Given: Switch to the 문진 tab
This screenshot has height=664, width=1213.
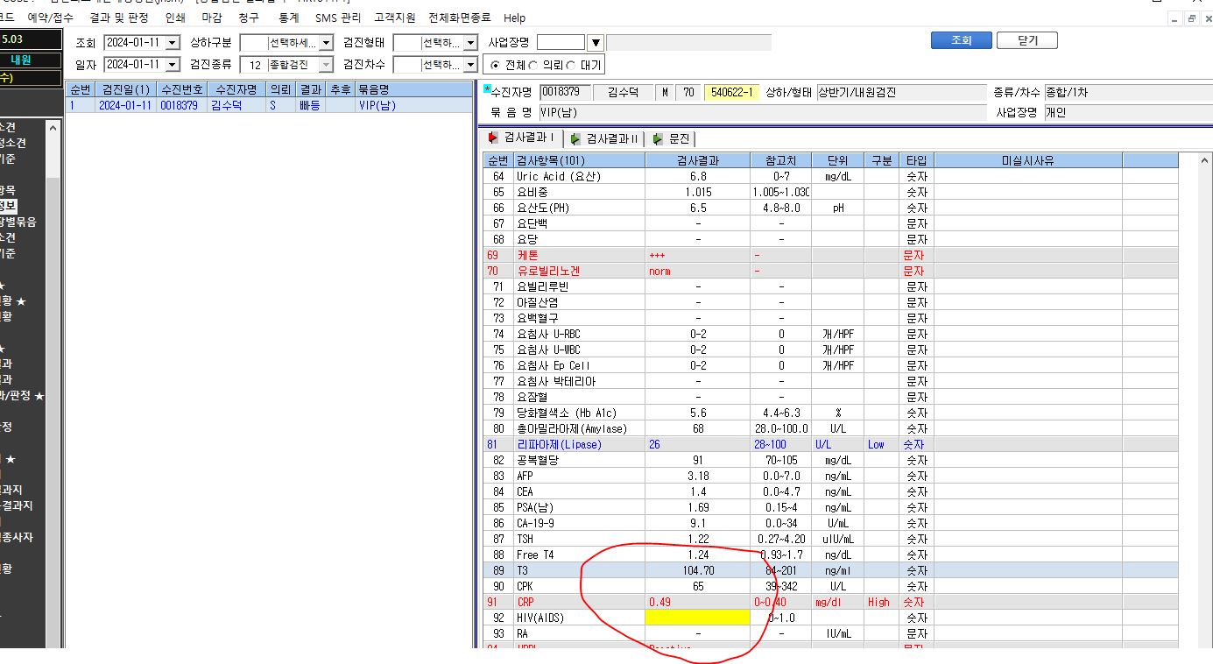Looking at the screenshot, I should [x=672, y=138].
